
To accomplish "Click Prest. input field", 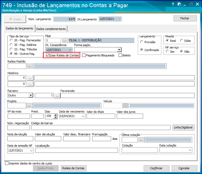I will click(37, 116).
